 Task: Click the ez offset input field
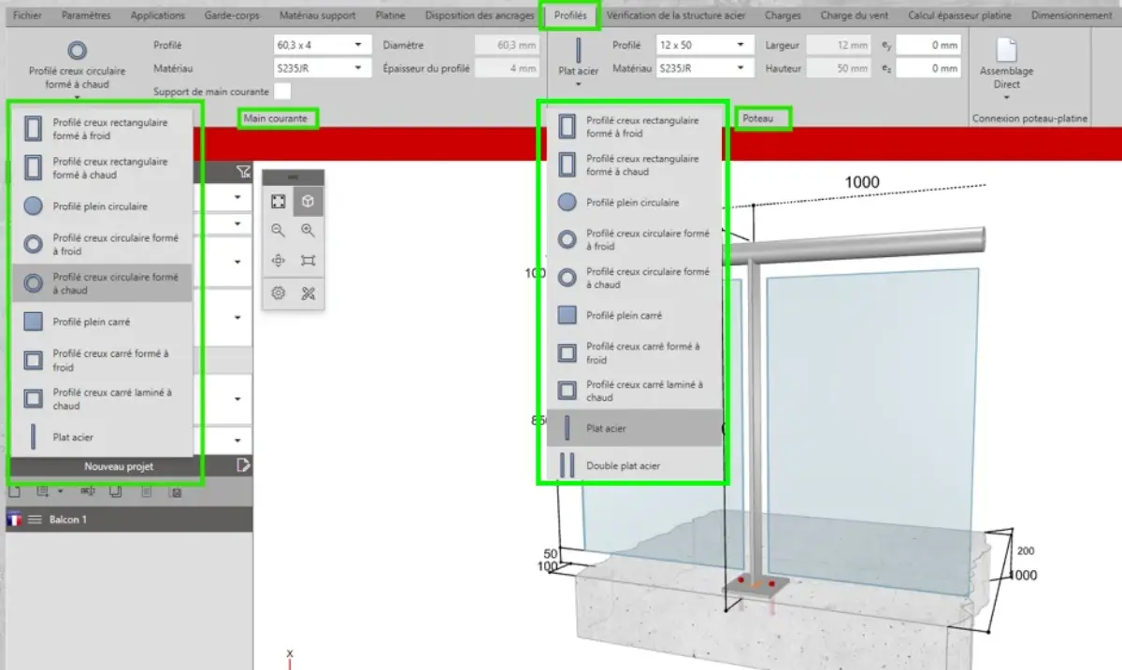click(x=929, y=68)
